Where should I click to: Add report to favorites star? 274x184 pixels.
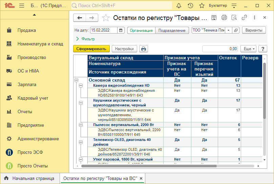click(x=106, y=18)
